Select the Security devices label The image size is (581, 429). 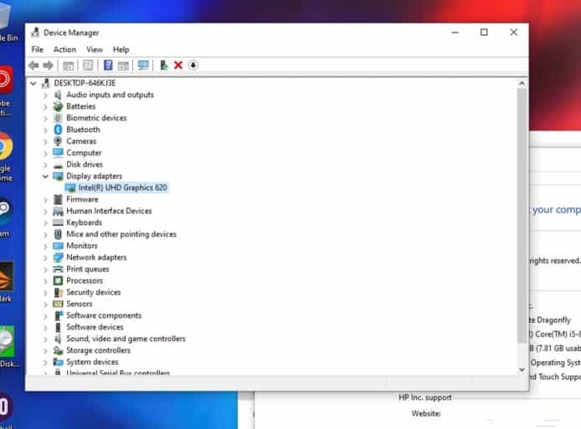tap(94, 293)
